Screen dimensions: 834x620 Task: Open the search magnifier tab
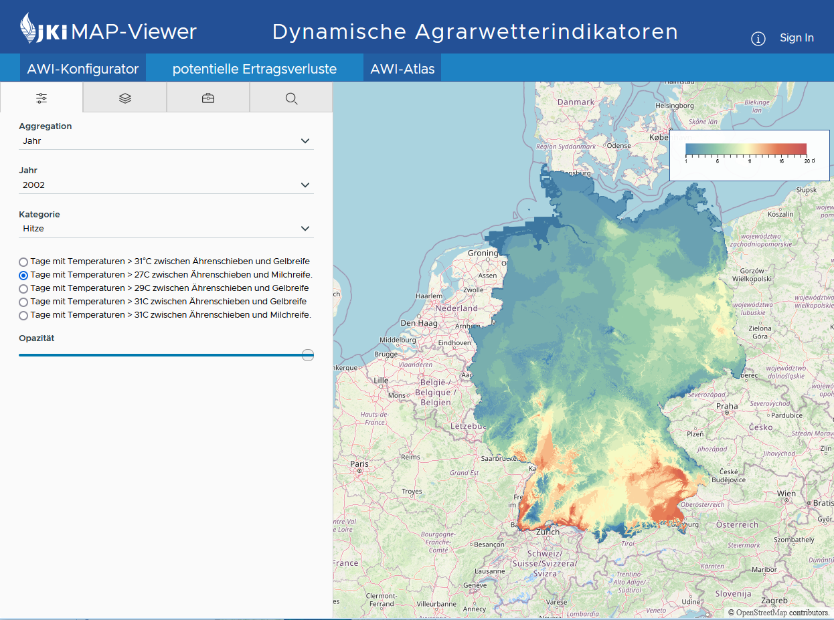point(291,98)
